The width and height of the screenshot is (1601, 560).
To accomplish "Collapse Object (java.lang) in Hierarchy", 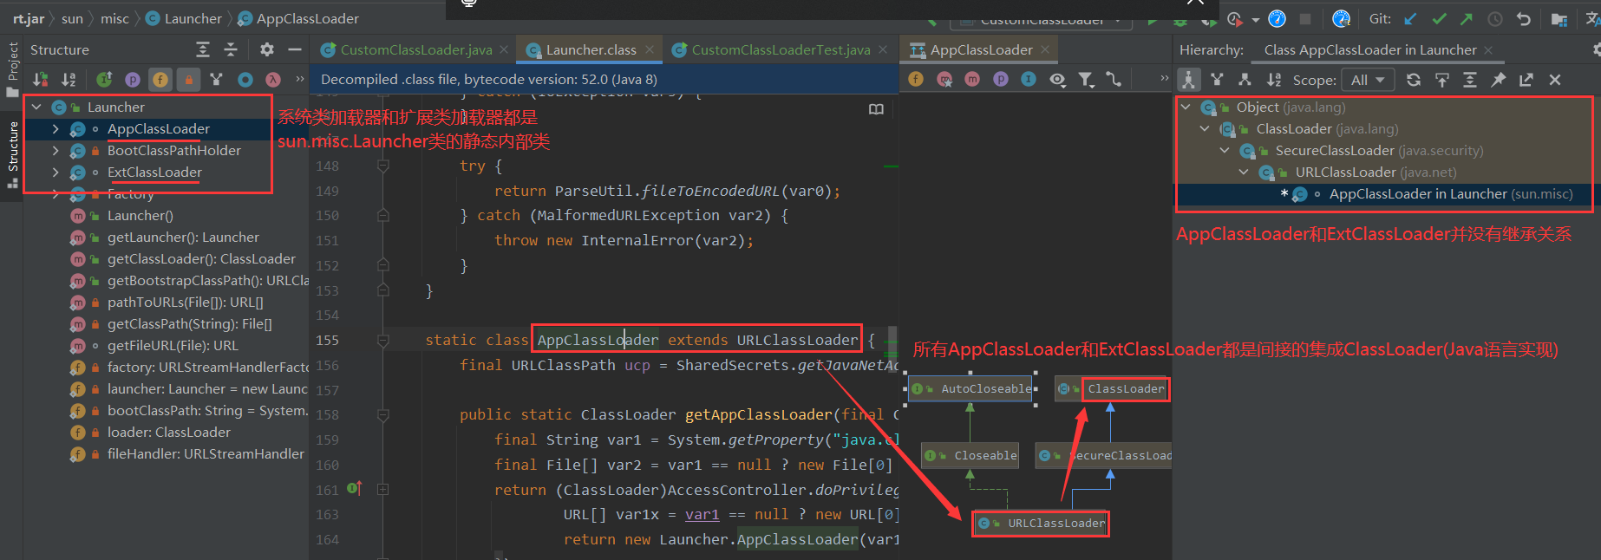I will pyautogui.click(x=1186, y=107).
